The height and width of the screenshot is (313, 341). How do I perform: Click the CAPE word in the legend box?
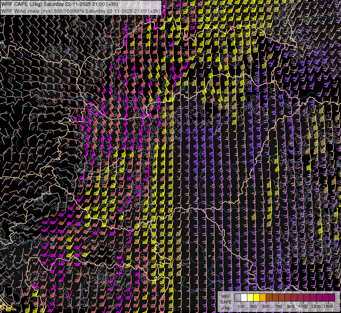coord(226,302)
